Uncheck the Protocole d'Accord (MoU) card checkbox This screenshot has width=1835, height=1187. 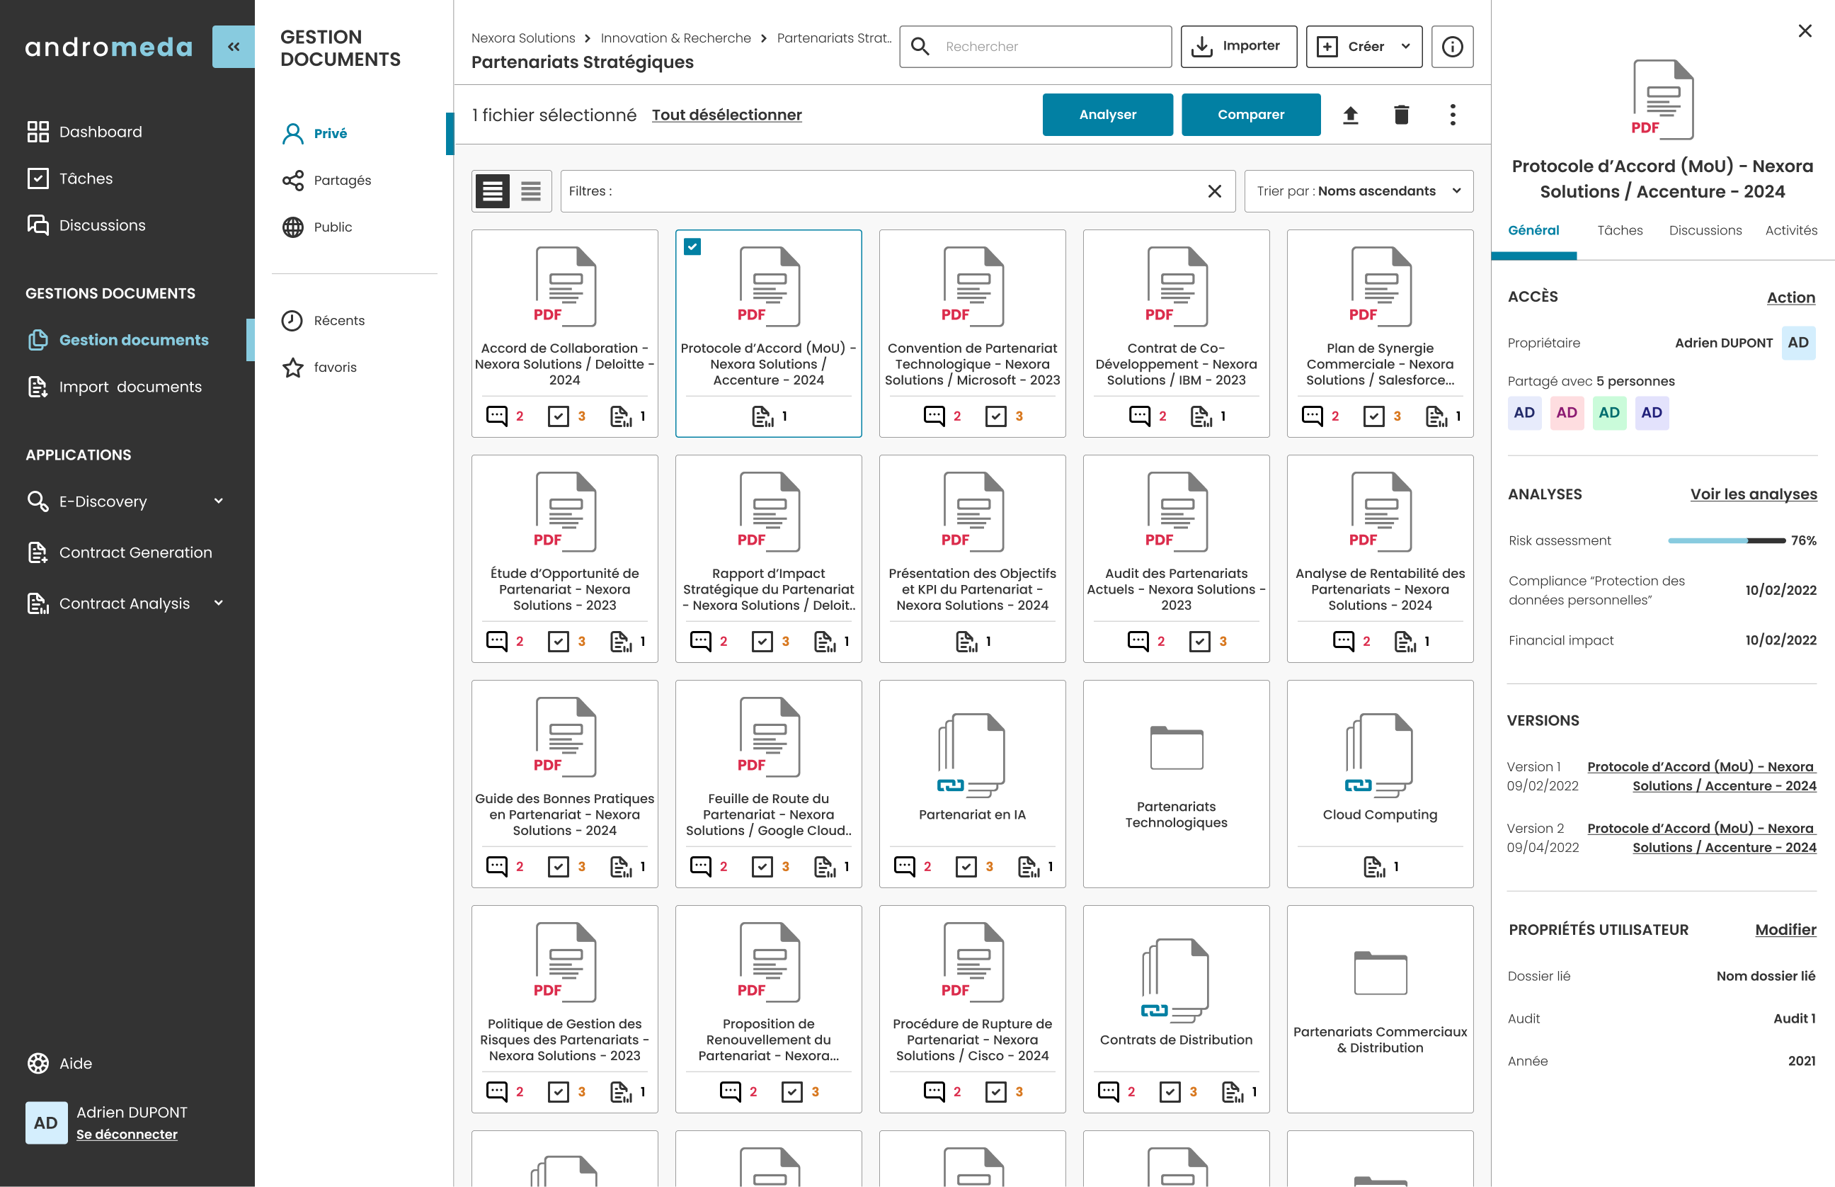coord(692,246)
